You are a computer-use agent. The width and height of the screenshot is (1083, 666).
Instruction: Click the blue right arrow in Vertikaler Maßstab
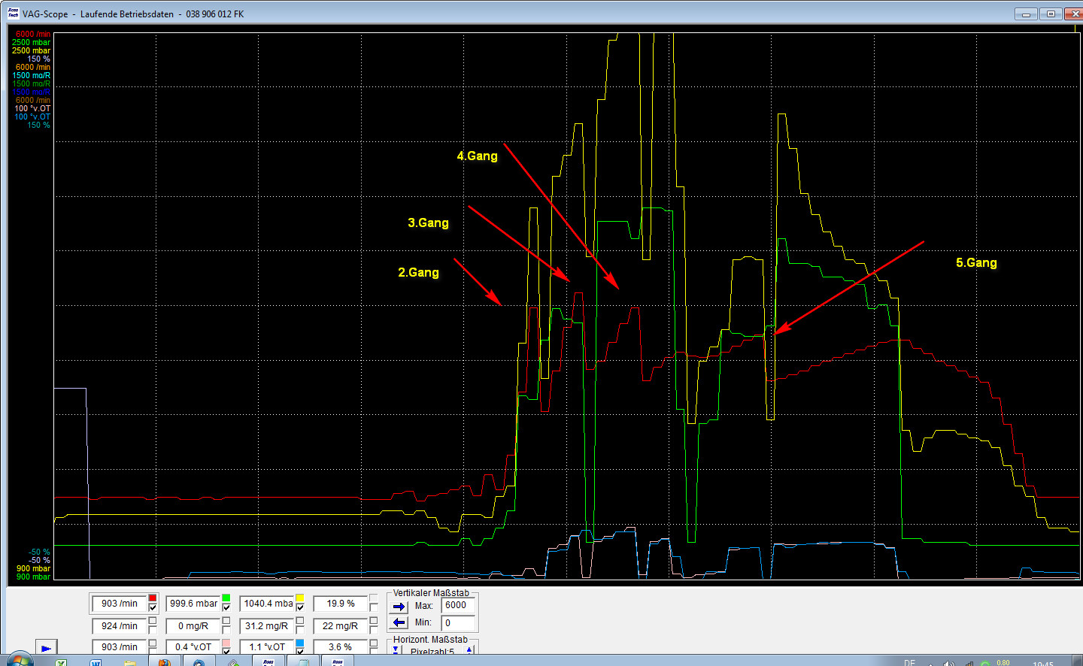[x=399, y=607]
